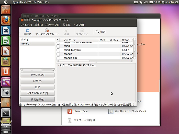Open キーボード・インプットメソッド settings
This screenshot has height=134, width=179.
[x=111, y=111]
